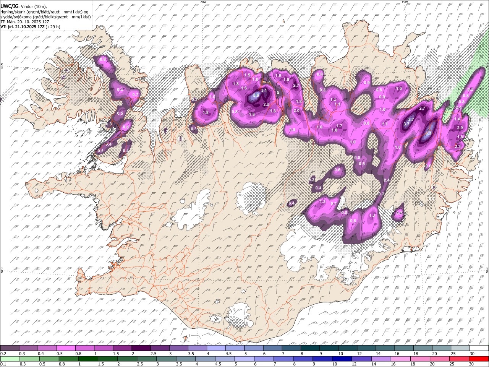Click the 0.4 label in the upper legend
The image size is (489, 367).
coord(40,354)
